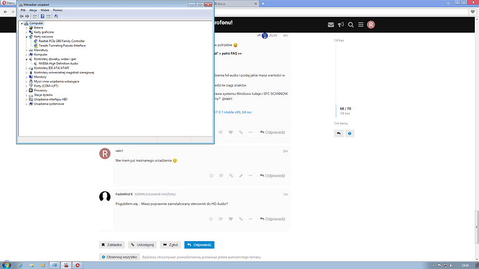Image resolution: width=479 pixels, height=269 pixels.
Task: Open the Widok menu
Action: click(x=45, y=10)
